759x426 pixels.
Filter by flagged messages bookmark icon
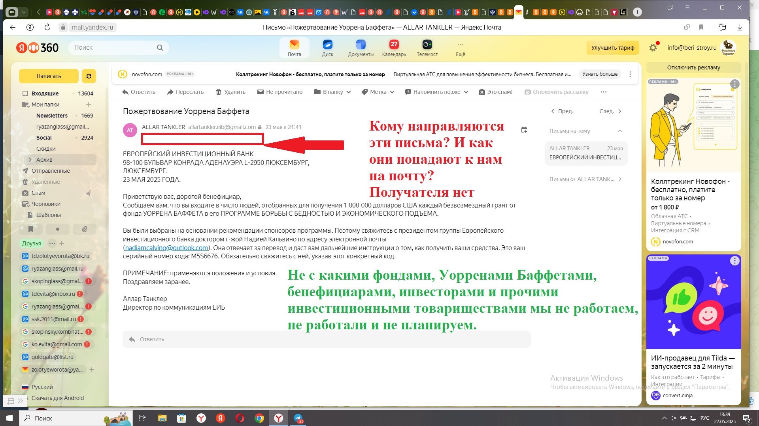pos(31,229)
